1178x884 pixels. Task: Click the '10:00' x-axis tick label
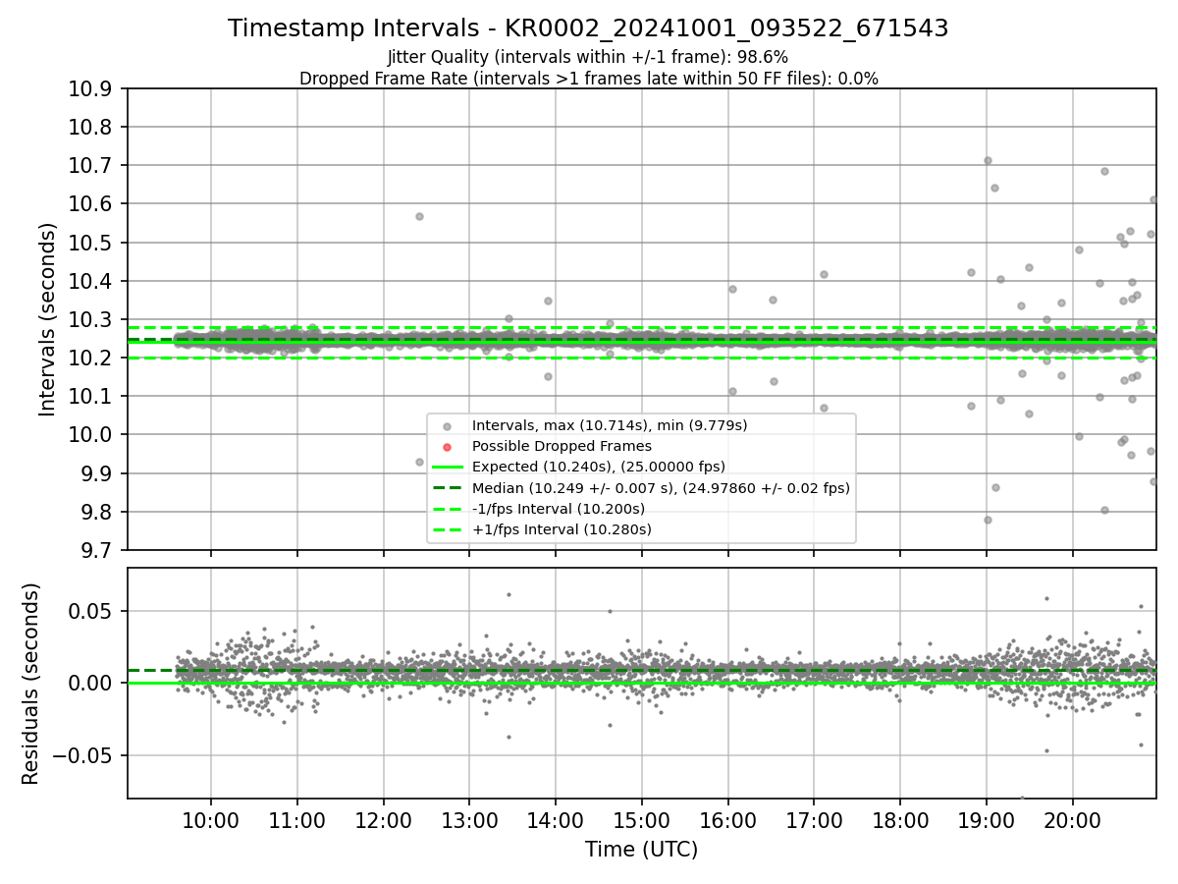click(x=210, y=821)
